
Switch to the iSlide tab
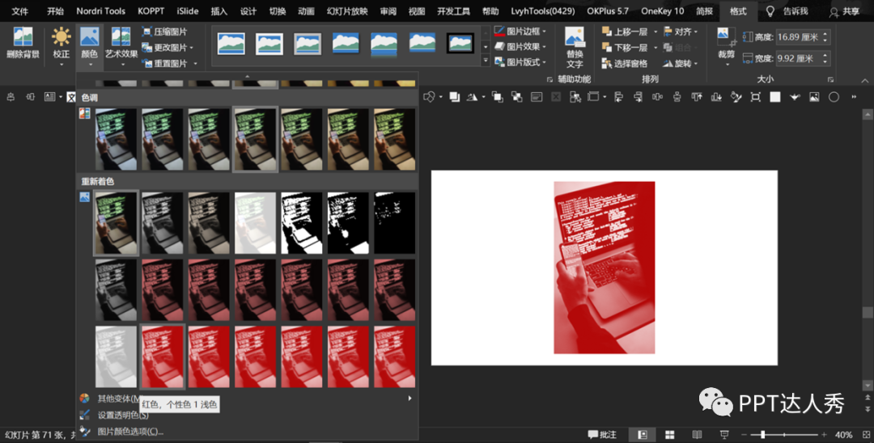pos(188,11)
